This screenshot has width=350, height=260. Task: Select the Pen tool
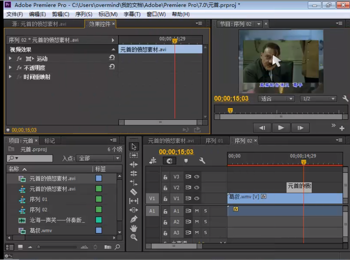coord(133,219)
